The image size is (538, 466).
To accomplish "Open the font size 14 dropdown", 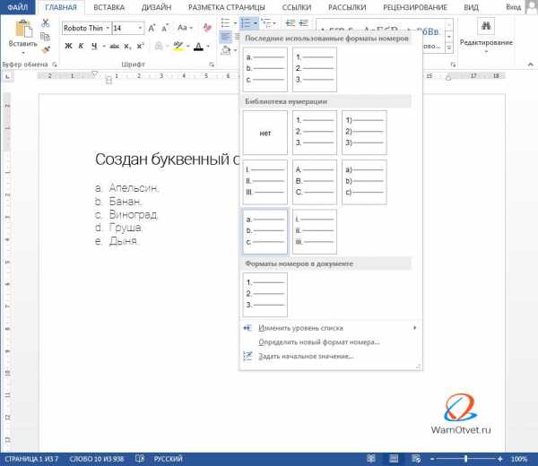I will (x=140, y=28).
